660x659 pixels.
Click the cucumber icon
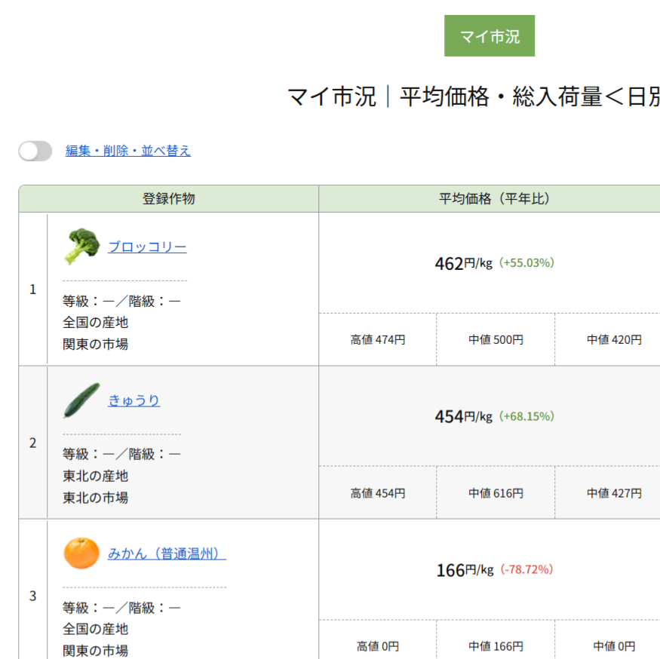point(81,400)
